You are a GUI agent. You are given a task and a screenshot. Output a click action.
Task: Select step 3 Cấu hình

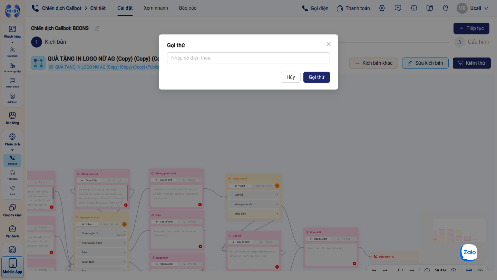click(x=472, y=42)
